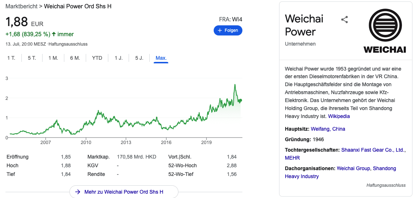415x198 pixels.
Task: Click the Rendite label
Action: pos(96,174)
